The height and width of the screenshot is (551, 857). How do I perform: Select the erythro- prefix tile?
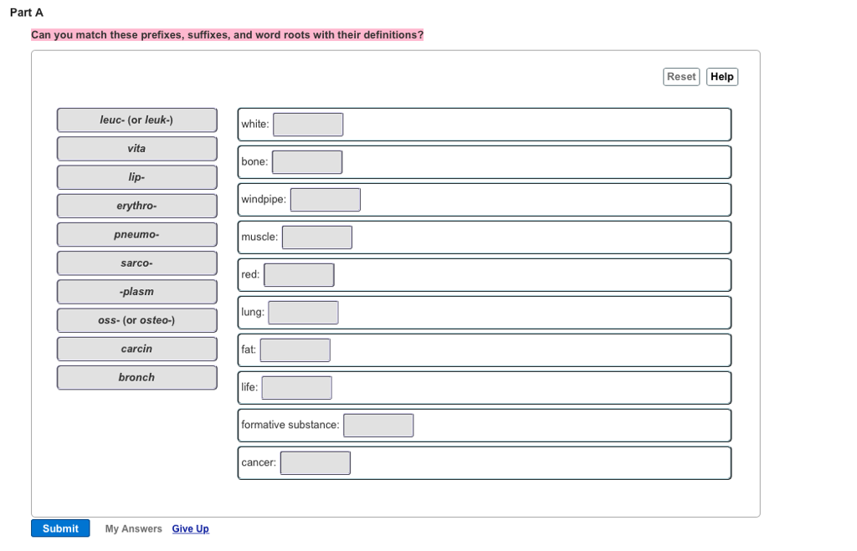136,205
